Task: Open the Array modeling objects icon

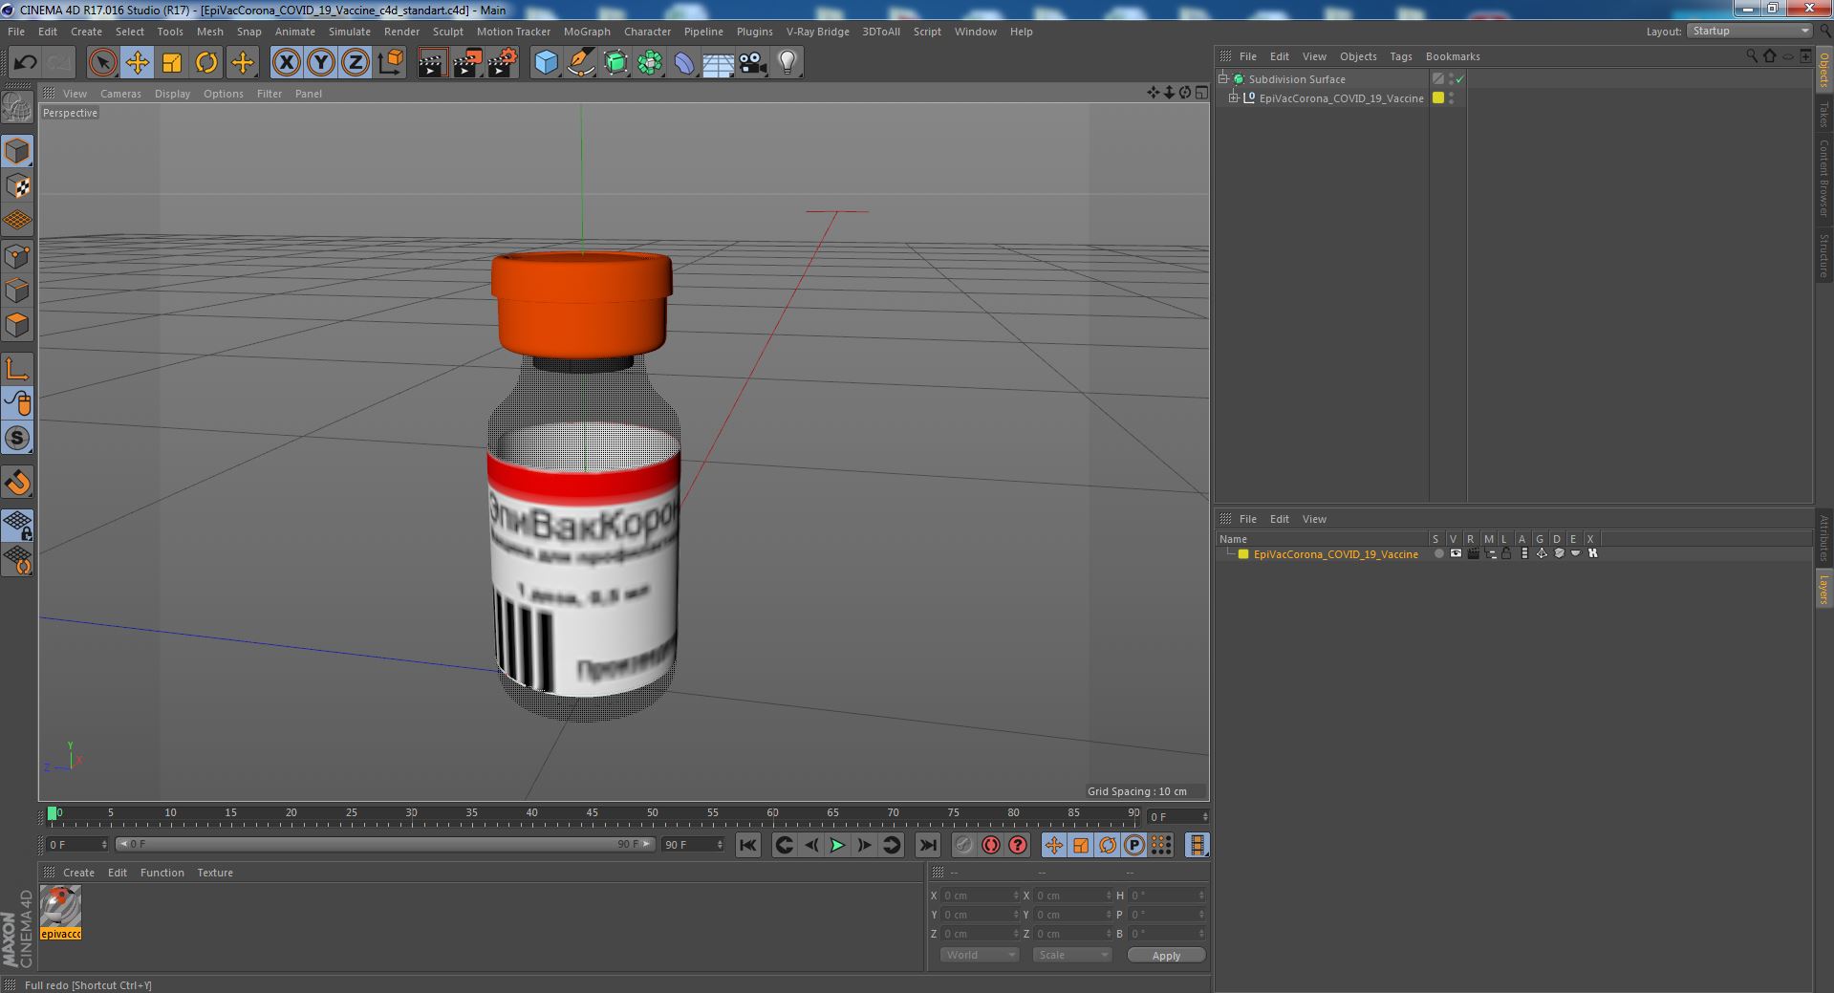Action: pyautogui.click(x=650, y=63)
